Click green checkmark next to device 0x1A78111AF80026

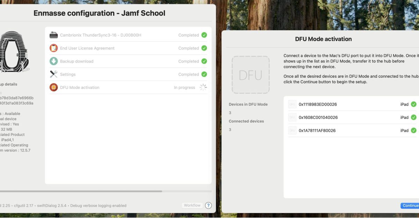point(413,130)
